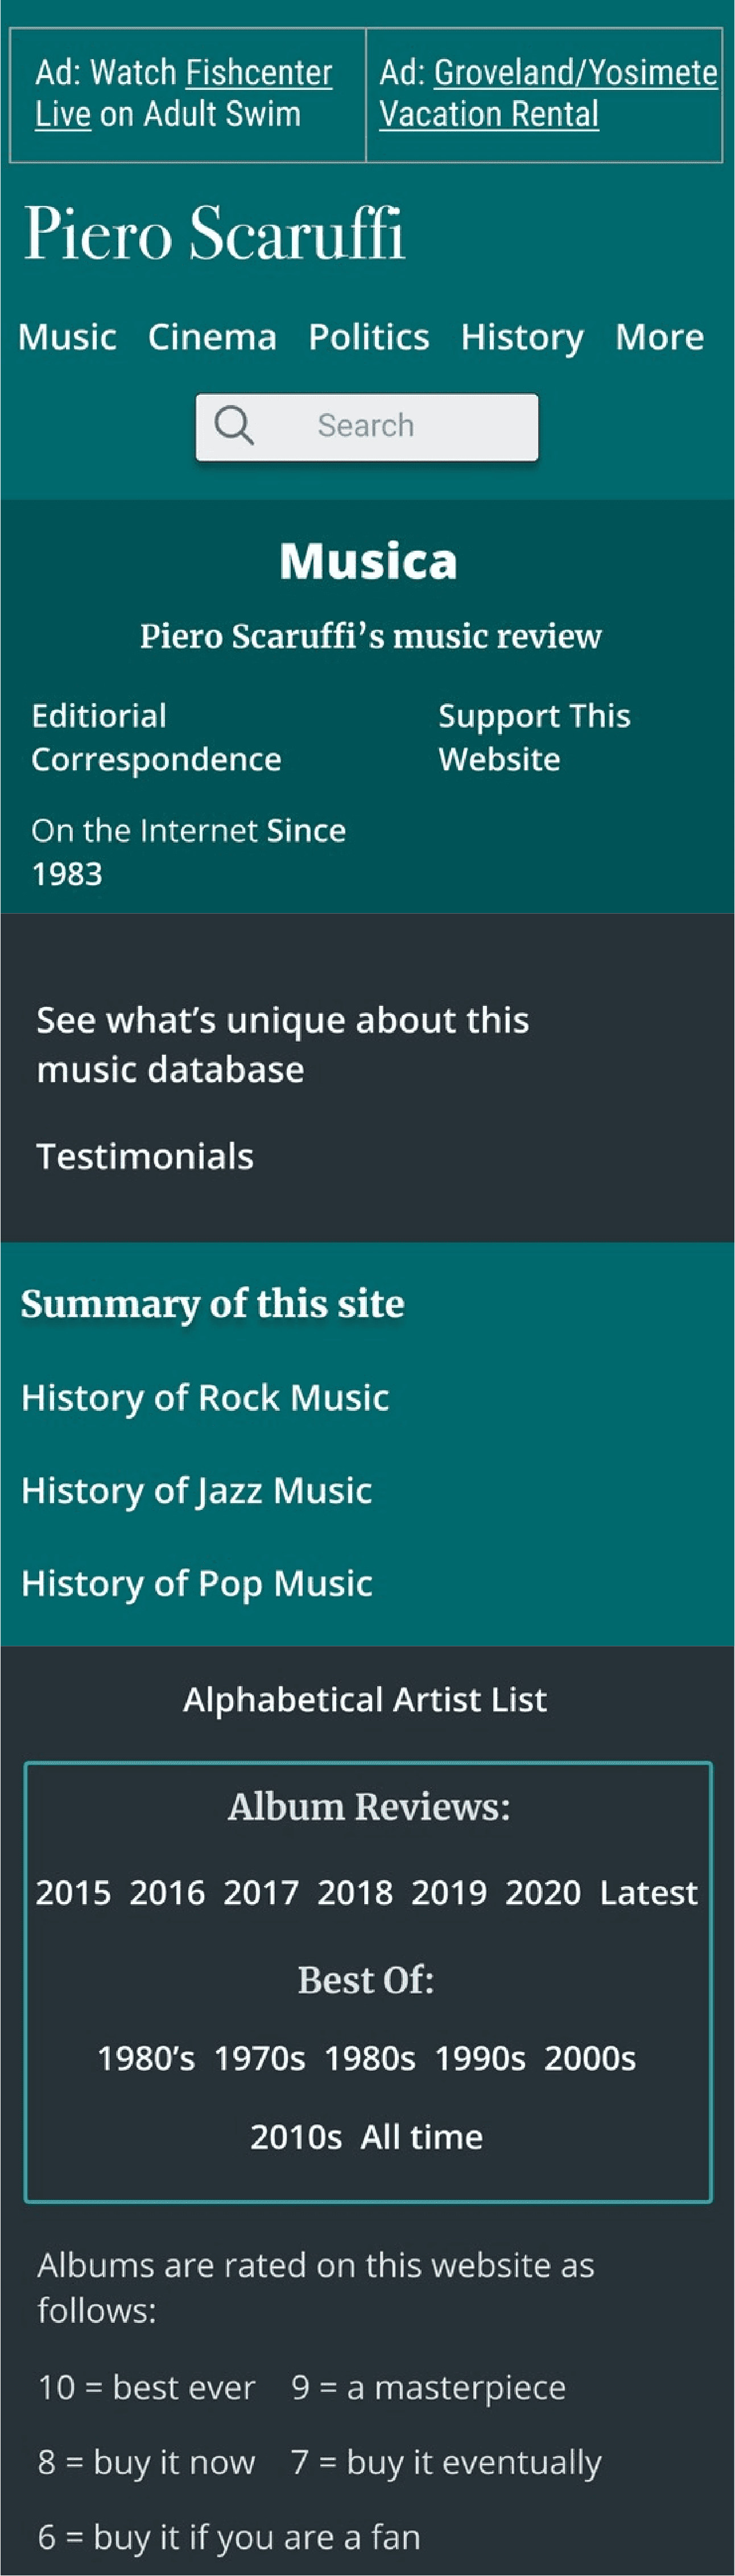The width and height of the screenshot is (735, 2576).
Task: Open History of Jazz Music
Action: (x=196, y=1490)
